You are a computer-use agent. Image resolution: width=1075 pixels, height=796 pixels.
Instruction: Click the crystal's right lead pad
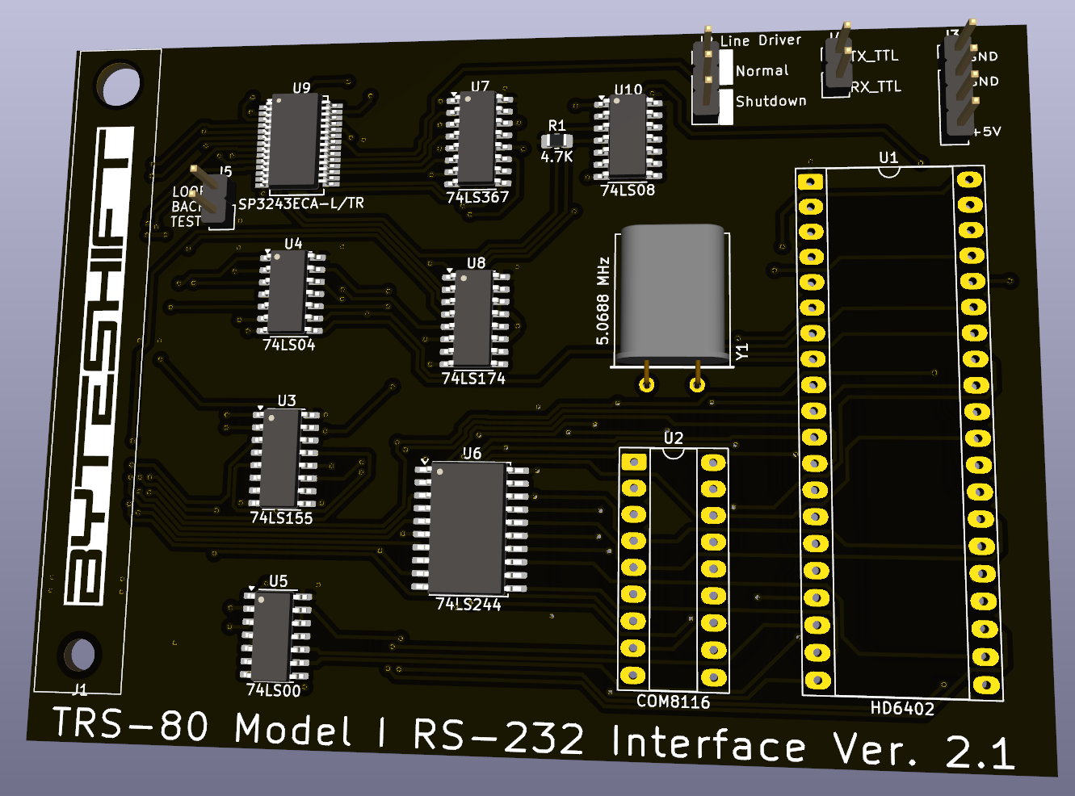click(x=698, y=384)
